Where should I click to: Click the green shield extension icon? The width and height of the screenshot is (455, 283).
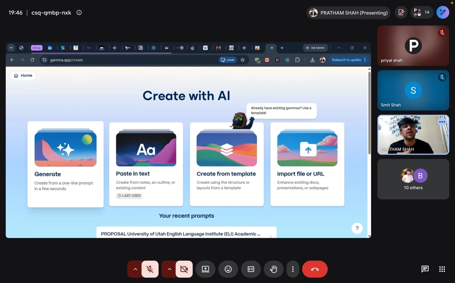point(257,60)
